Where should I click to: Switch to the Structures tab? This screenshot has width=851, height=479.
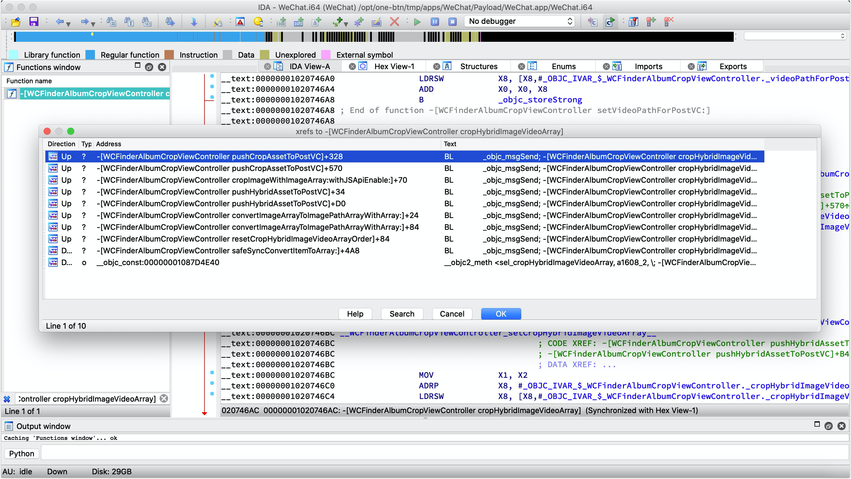click(x=478, y=66)
